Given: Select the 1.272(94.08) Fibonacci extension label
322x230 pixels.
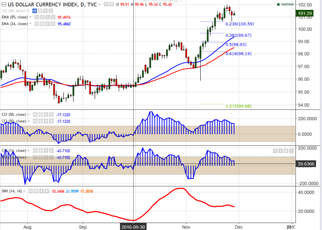Looking at the screenshot, I should pos(238,106).
